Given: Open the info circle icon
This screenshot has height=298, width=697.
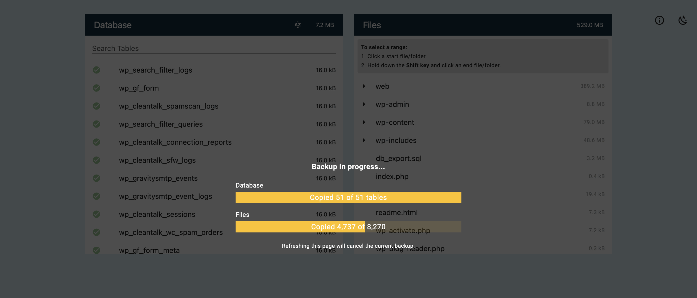Looking at the screenshot, I should (x=659, y=20).
